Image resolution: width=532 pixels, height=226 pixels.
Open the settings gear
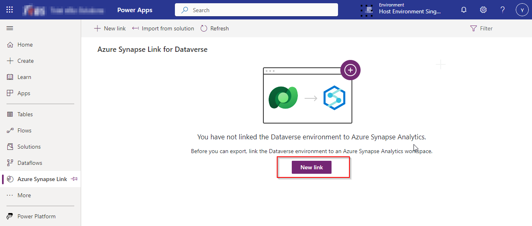click(x=483, y=10)
